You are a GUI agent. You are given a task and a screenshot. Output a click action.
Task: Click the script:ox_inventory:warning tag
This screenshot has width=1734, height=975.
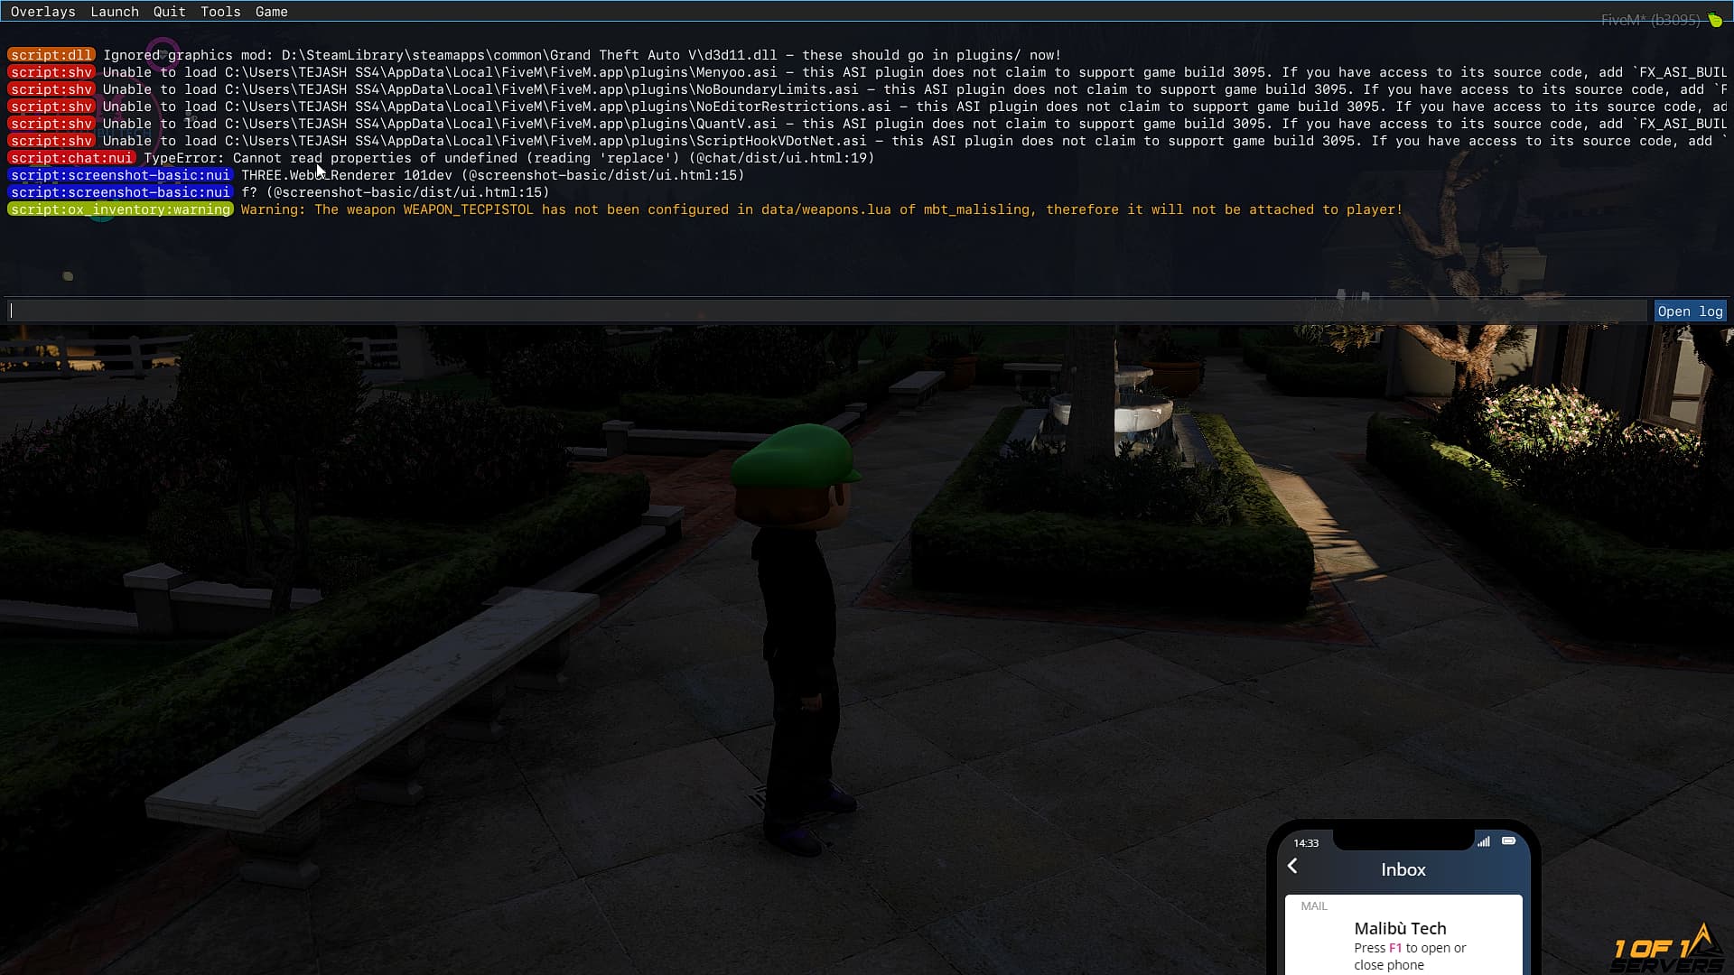(x=120, y=209)
